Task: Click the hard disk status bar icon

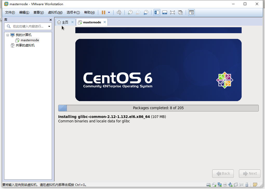Action: 209,185
